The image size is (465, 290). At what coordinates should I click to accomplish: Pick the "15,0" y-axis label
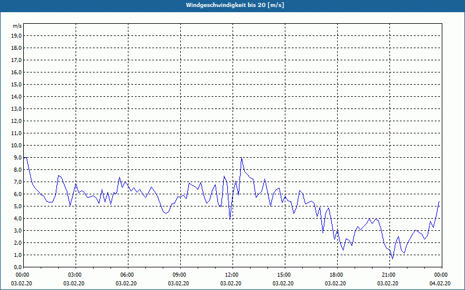16,84
